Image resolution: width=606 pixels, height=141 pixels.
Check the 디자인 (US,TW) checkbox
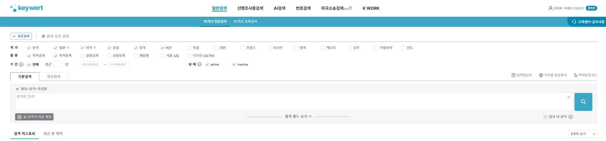click(189, 56)
